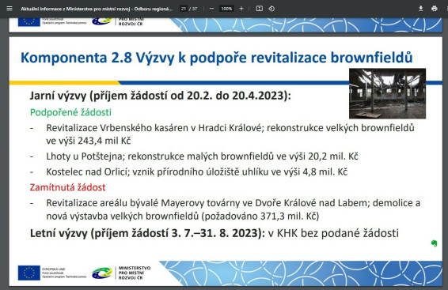
Task: Open the PDF sidebar hamburger menu
Action: 9,9
